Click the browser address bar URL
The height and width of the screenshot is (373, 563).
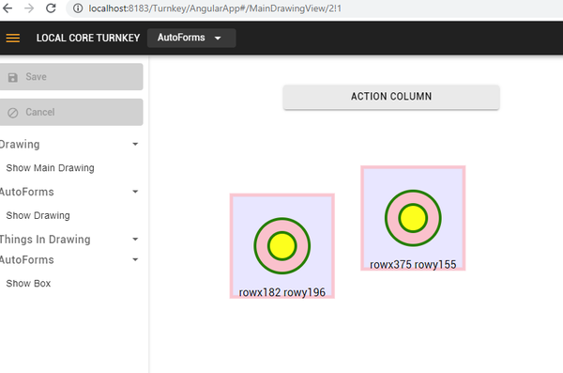pyautogui.click(x=215, y=8)
